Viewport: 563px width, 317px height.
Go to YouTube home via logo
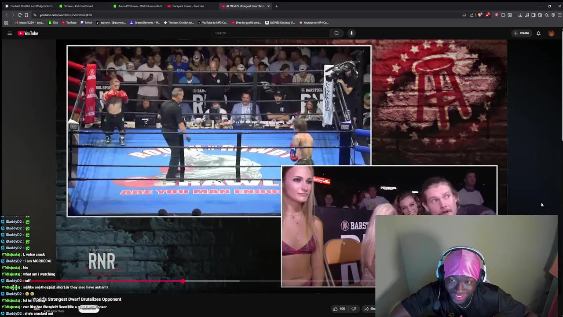click(28, 33)
